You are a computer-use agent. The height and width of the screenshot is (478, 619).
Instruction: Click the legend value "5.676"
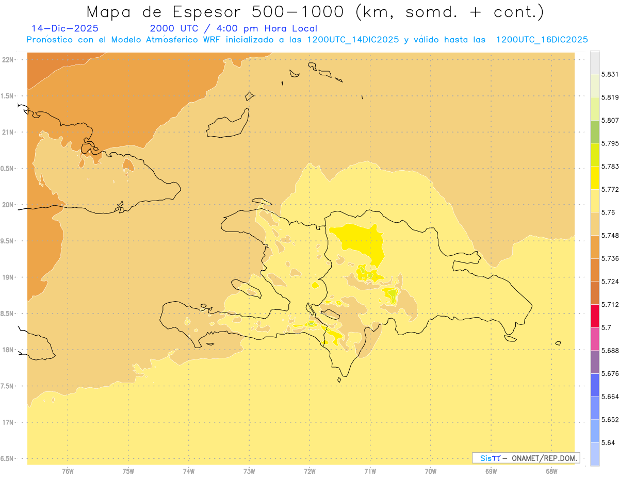[x=610, y=373]
